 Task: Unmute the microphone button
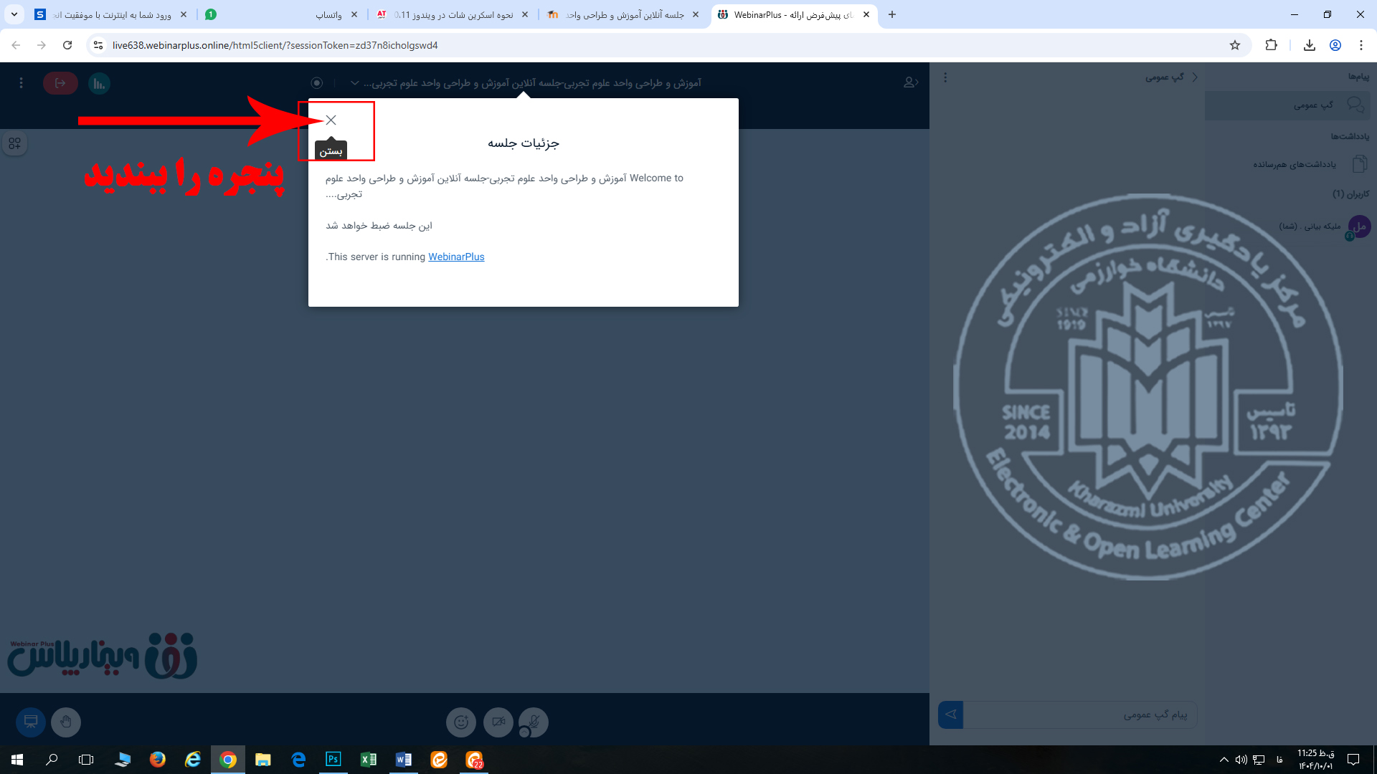pos(533,722)
